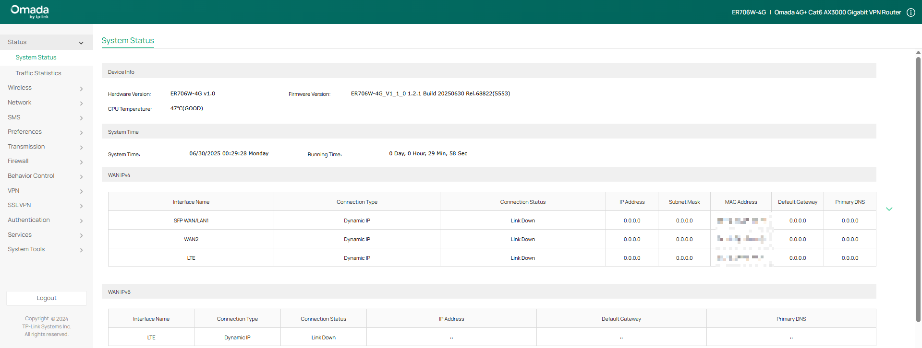Viewport: 922px width, 348px height.
Task: Expand the Transmission menu
Action: point(46,147)
